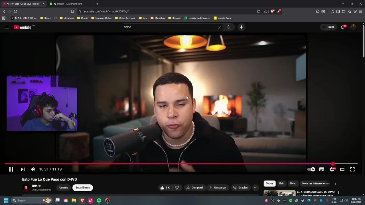365x205 pixels.
Task: Click the magnifying glass search button
Action: (229, 27)
